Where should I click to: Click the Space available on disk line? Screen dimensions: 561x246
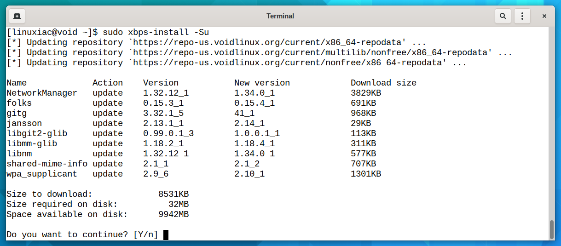point(98,214)
